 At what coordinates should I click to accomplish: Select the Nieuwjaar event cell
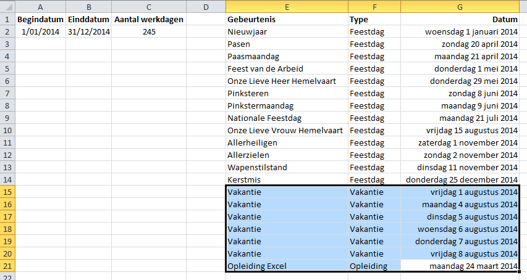click(x=287, y=31)
